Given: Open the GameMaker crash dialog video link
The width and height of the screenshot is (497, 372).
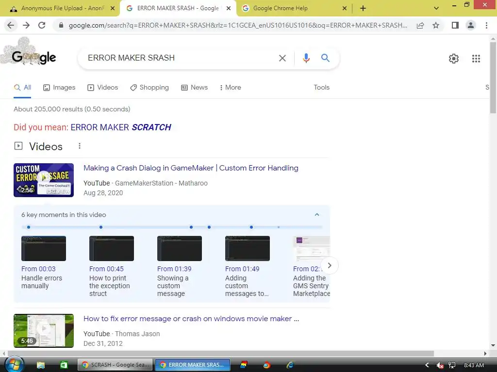Looking at the screenshot, I should [x=191, y=168].
